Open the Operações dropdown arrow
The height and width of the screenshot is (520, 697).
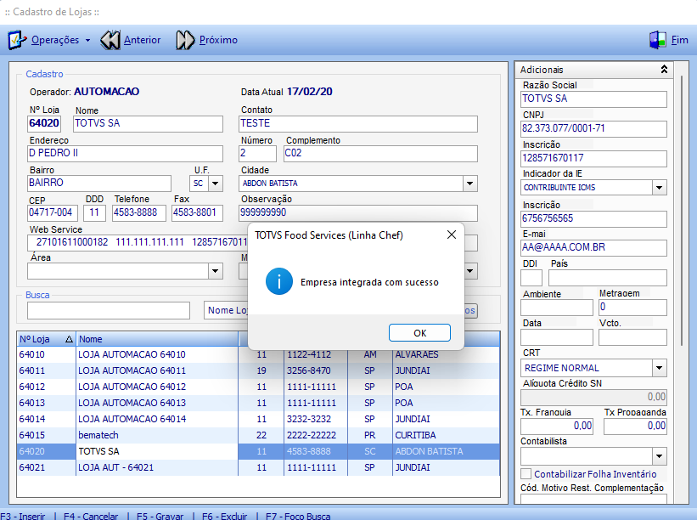87,41
